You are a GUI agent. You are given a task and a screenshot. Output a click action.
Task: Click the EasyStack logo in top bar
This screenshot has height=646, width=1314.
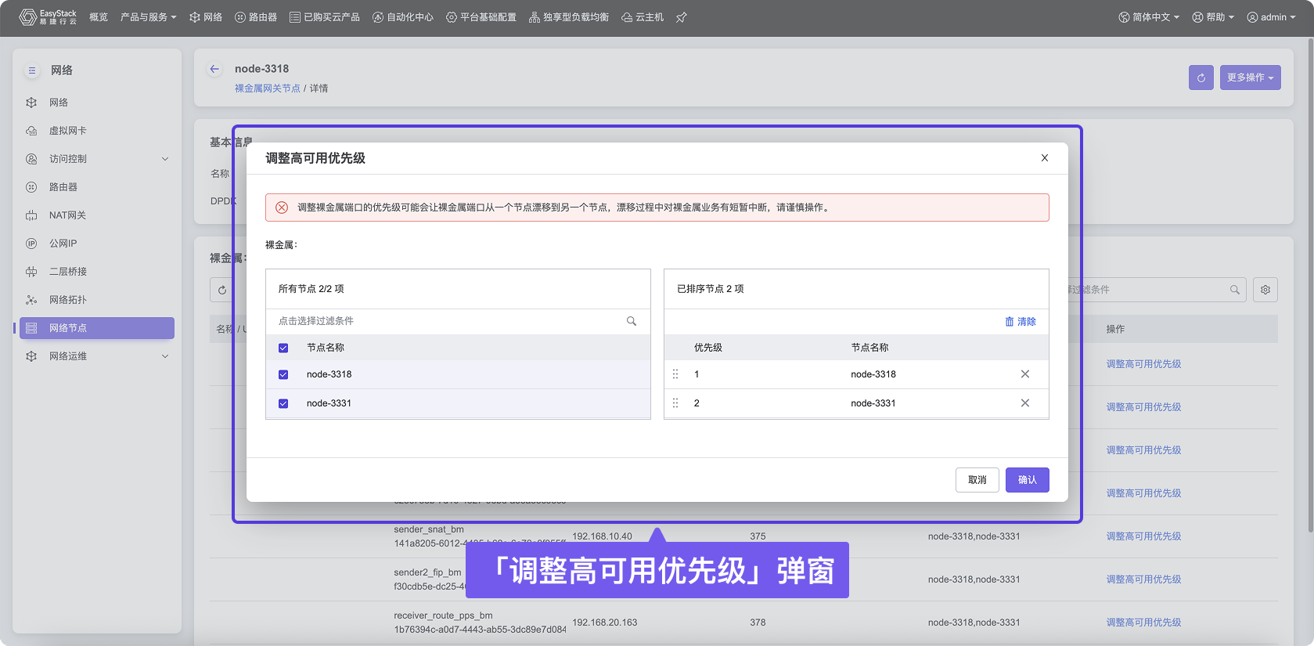click(48, 17)
